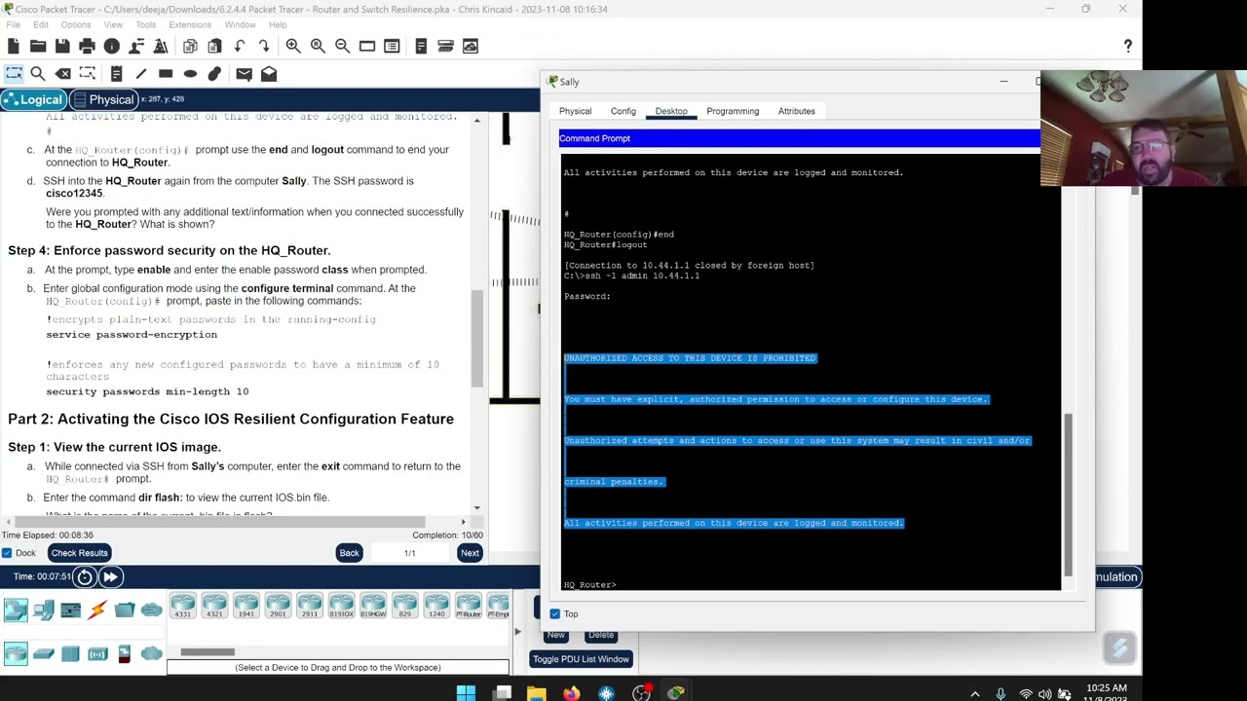Toggle the Top checkbox in Sally window
Viewport: 1247px width, 701px height.
[554, 613]
